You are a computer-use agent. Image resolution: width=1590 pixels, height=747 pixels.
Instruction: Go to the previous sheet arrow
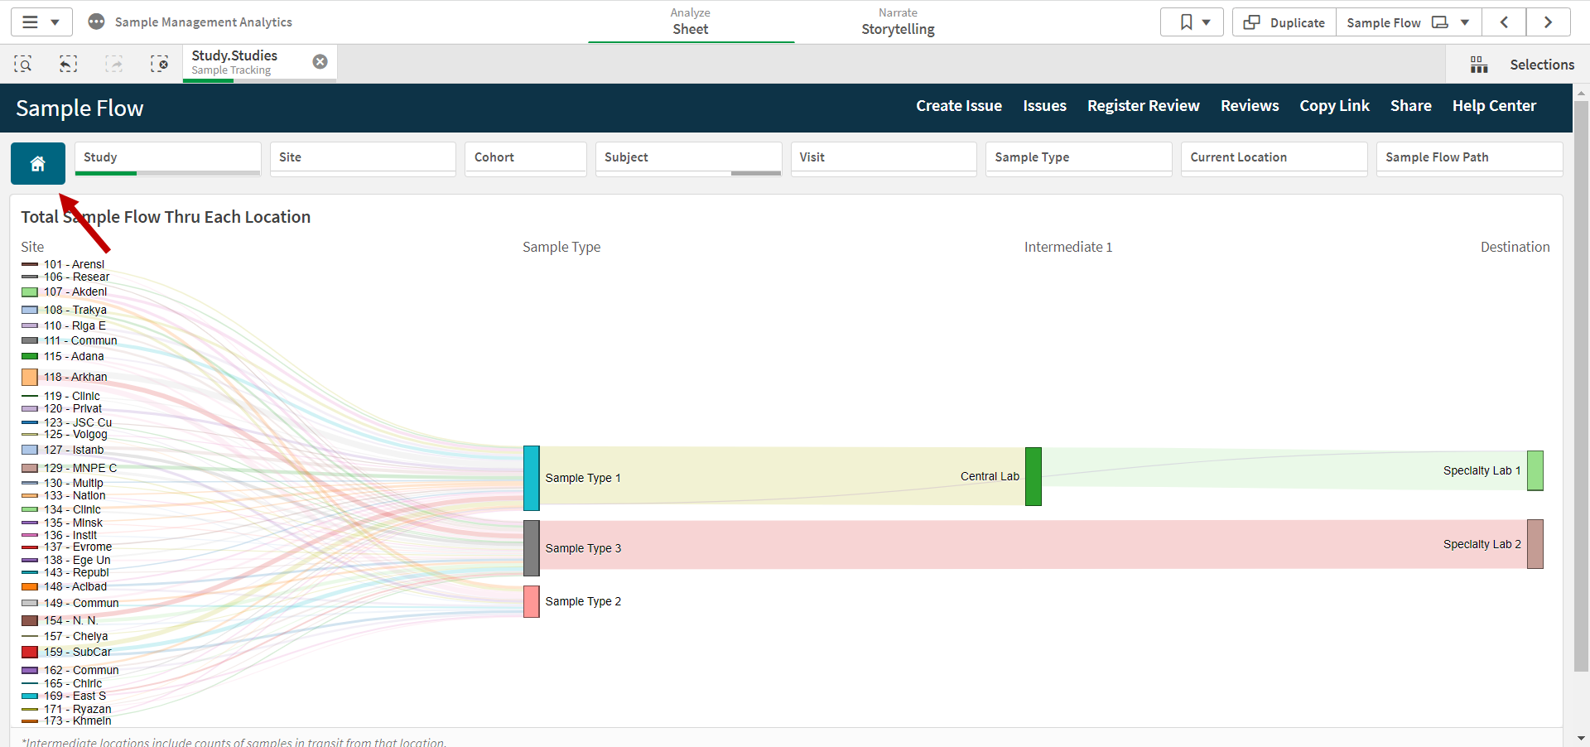click(x=1504, y=22)
